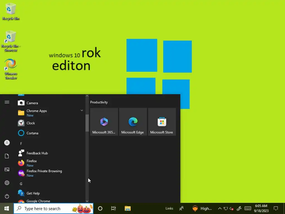Show hidden tray icons chevron
The height and width of the screenshot is (214, 285).
[220, 208]
